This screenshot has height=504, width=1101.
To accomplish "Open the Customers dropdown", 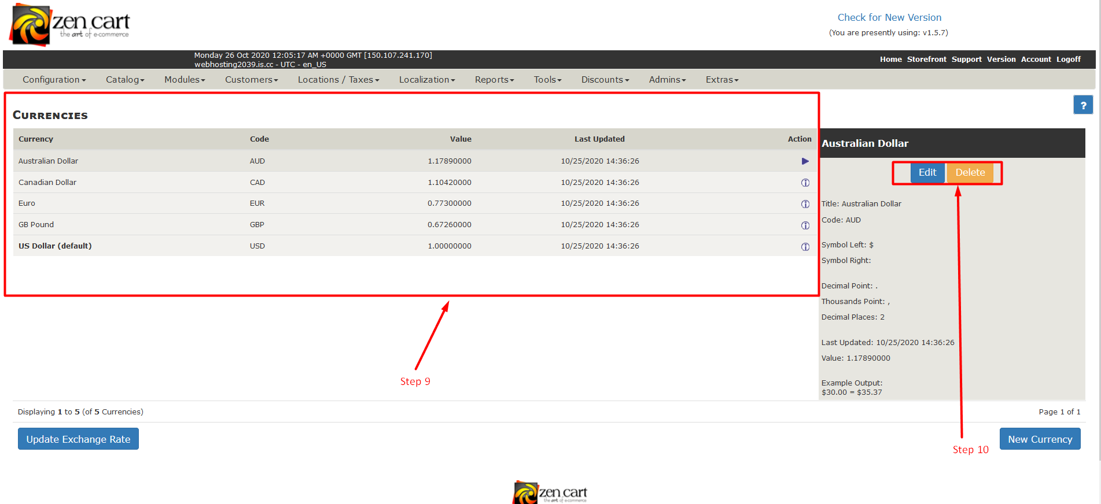I will [x=252, y=80].
